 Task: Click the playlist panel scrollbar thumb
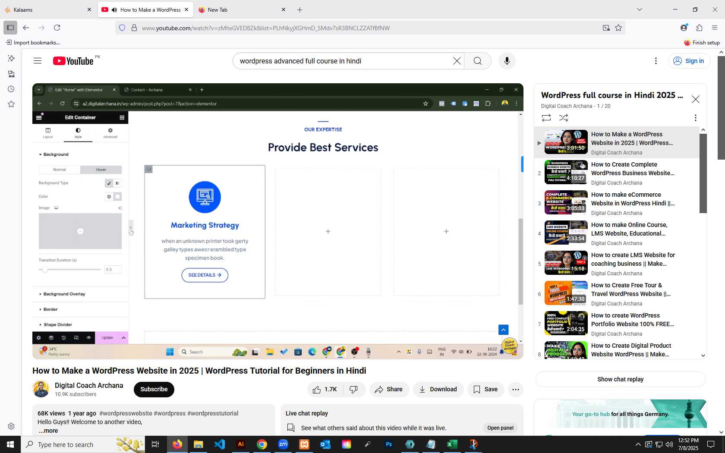[x=703, y=173]
